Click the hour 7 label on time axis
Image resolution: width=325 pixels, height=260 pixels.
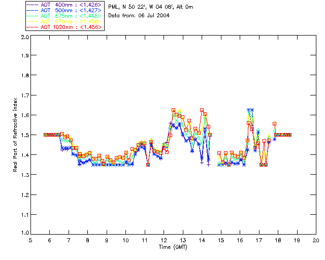(69, 240)
